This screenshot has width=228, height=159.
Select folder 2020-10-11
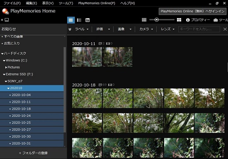[32, 102]
